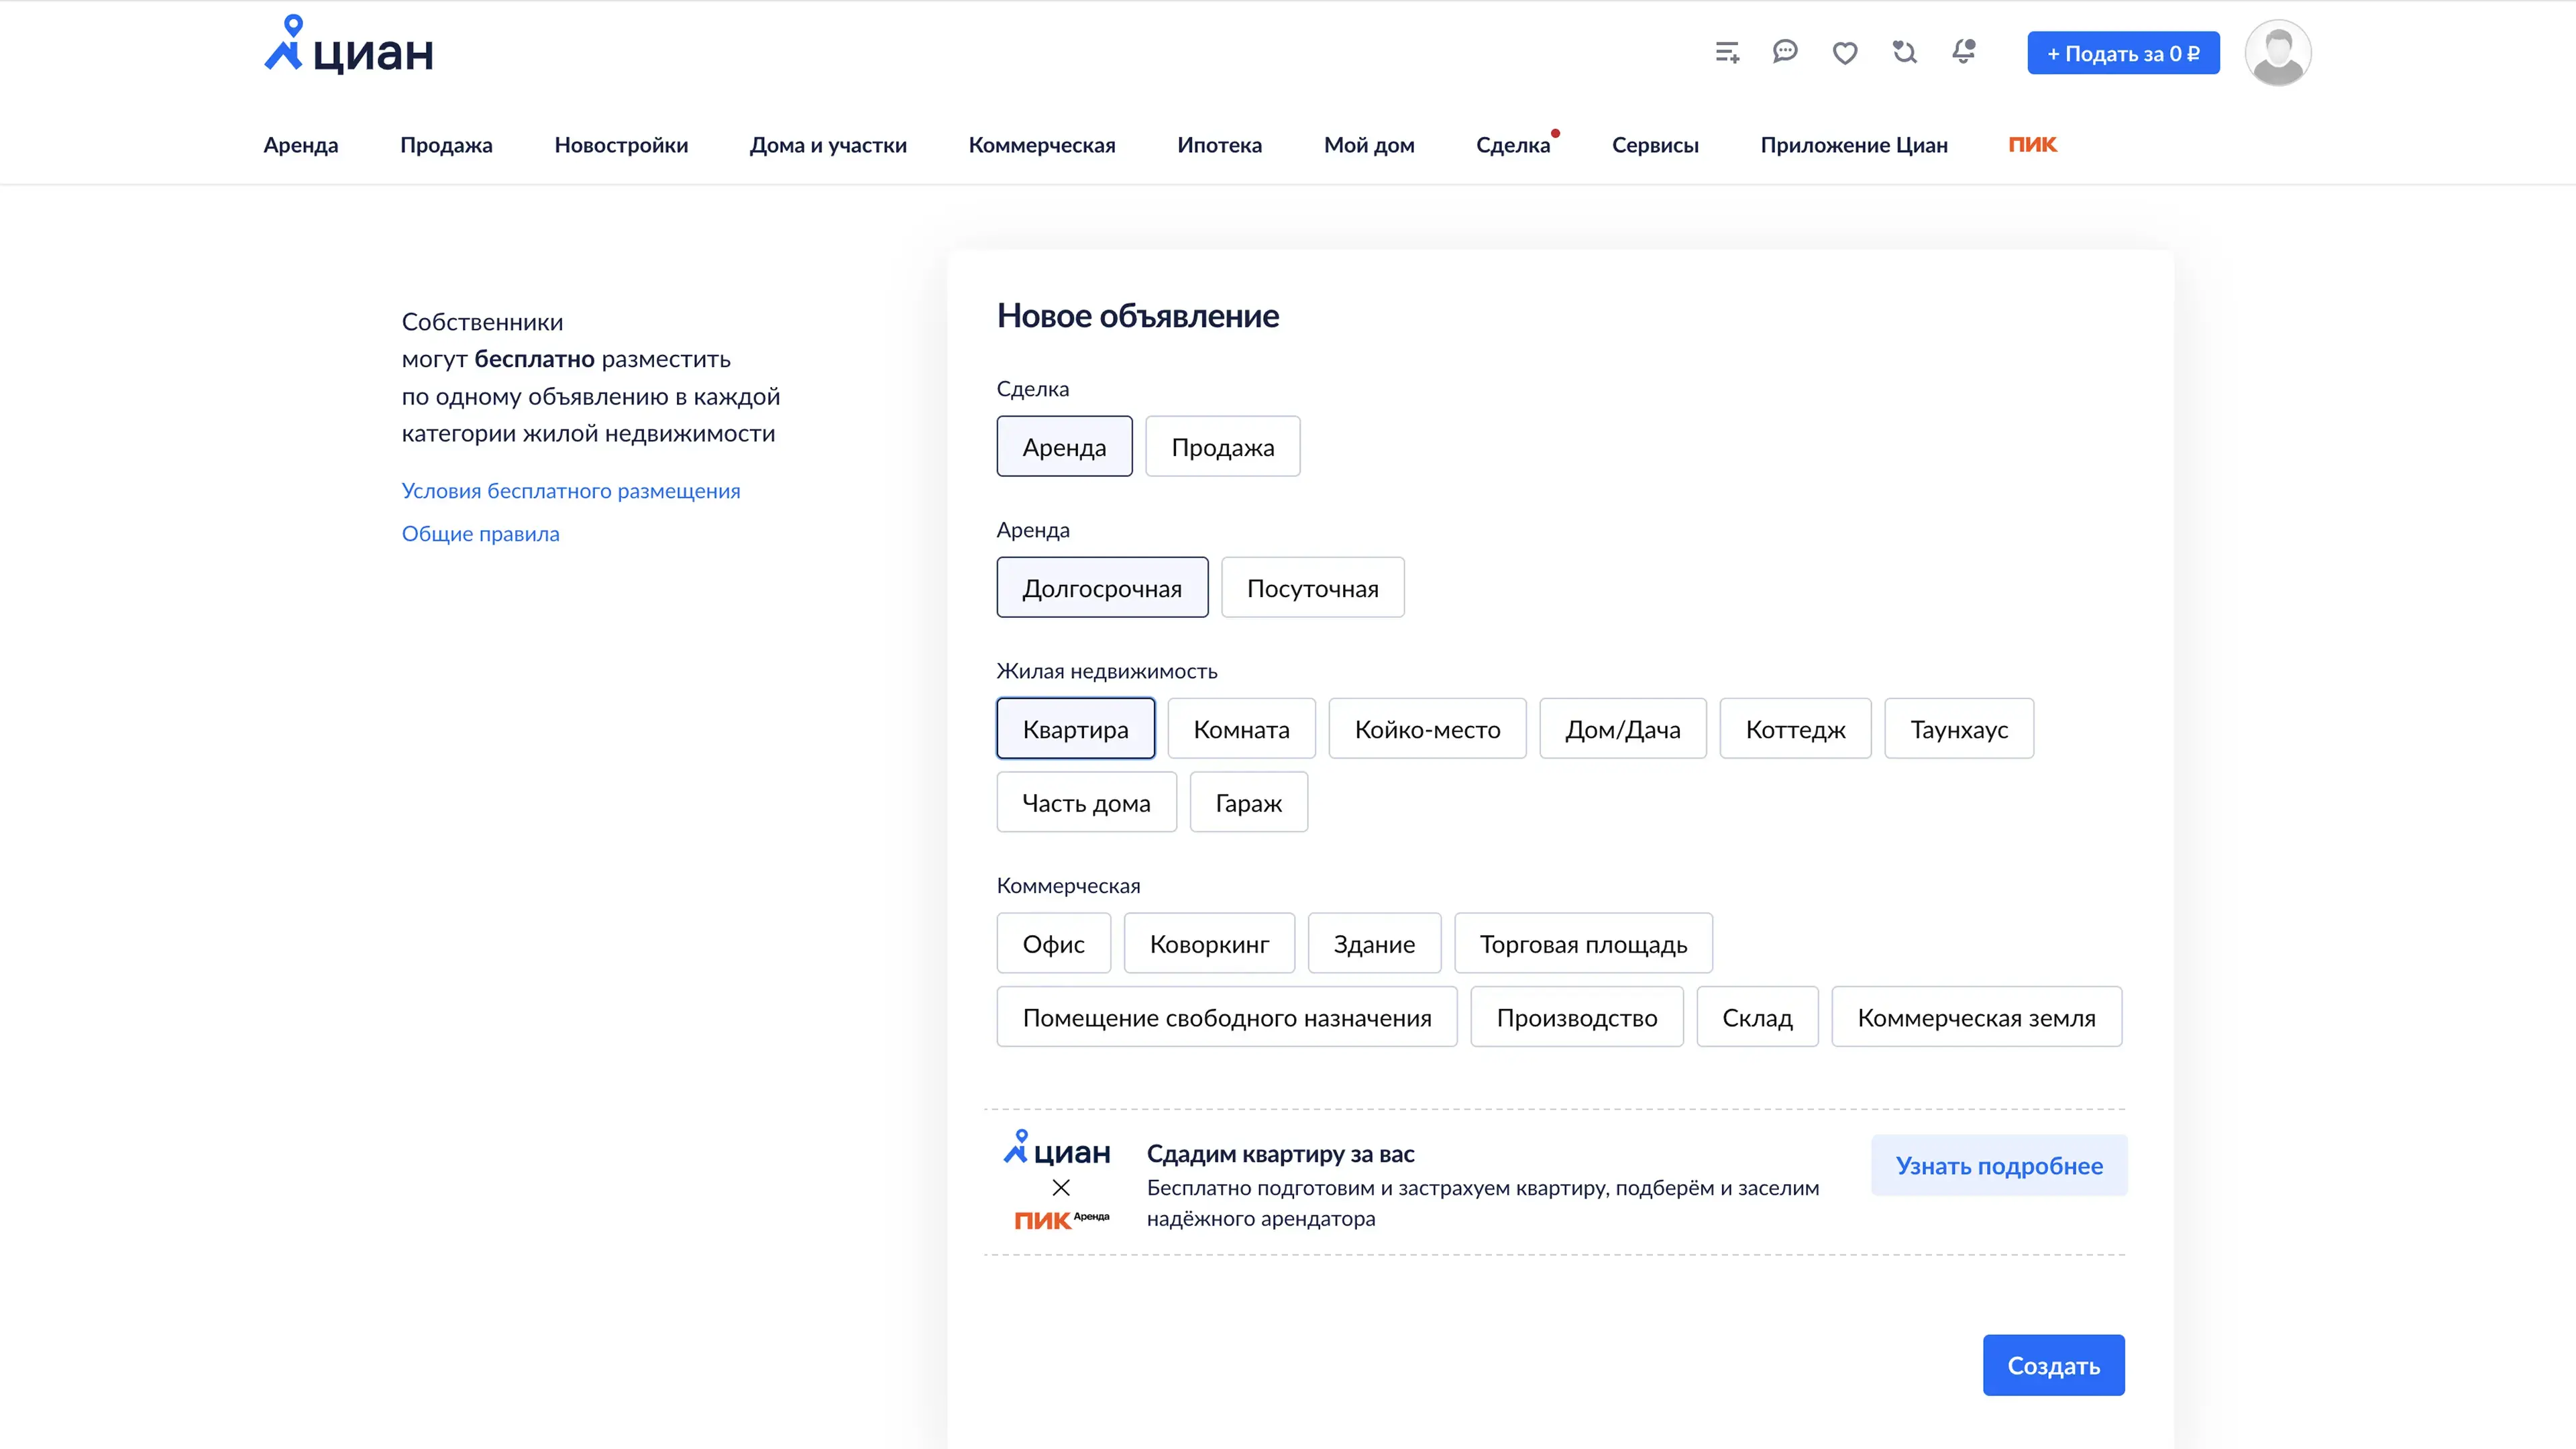The width and height of the screenshot is (2576, 1449).
Task: Open notifications bell icon
Action: (1964, 51)
